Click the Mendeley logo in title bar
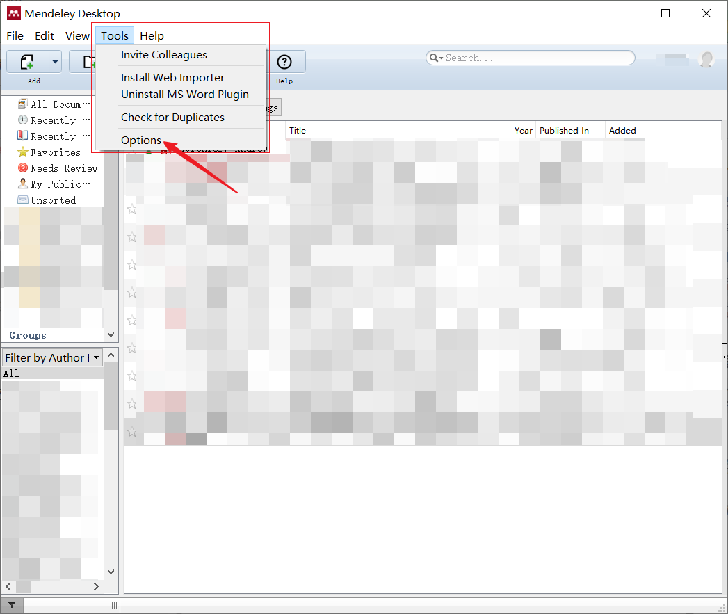The height and width of the screenshot is (614, 728). (14, 13)
